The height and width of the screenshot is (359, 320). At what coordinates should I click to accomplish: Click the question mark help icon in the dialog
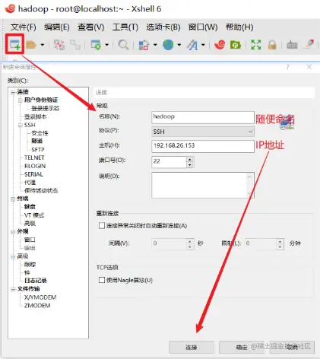(x=287, y=67)
